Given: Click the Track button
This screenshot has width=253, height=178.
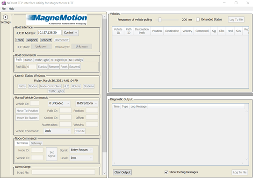Looking at the screenshot, I should coord(20,40).
